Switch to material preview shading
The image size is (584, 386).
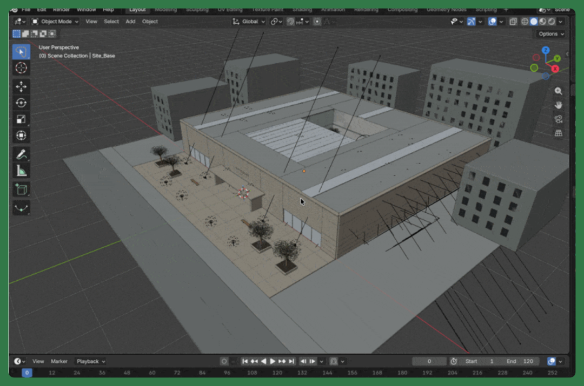point(543,22)
